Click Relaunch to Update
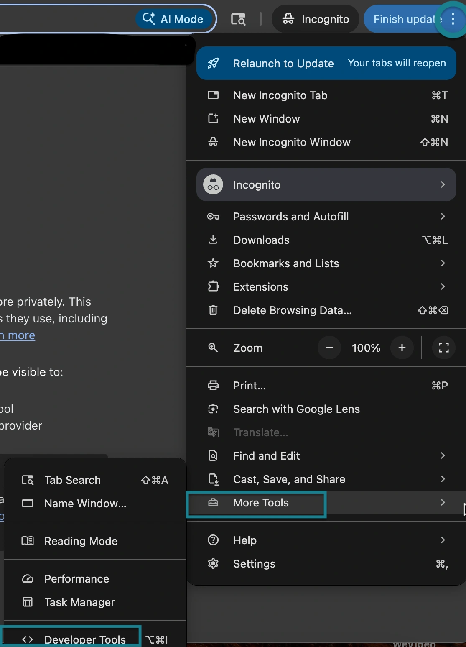The image size is (466, 647). click(x=326, y=63)
